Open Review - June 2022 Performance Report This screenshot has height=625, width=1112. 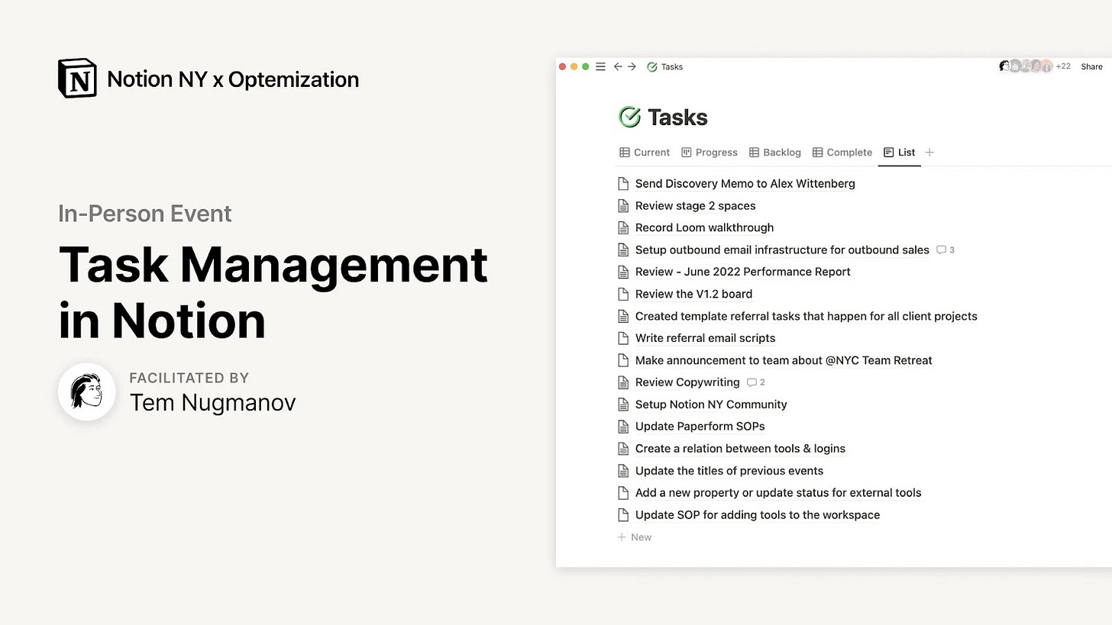pyautogui.click(x=742, y=272)
